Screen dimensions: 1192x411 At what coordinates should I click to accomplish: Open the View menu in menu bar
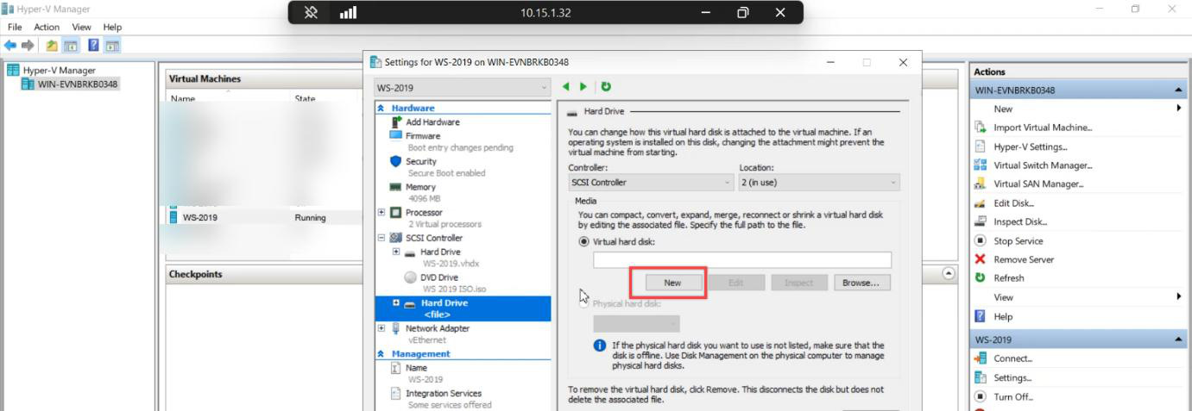[80, 28]
